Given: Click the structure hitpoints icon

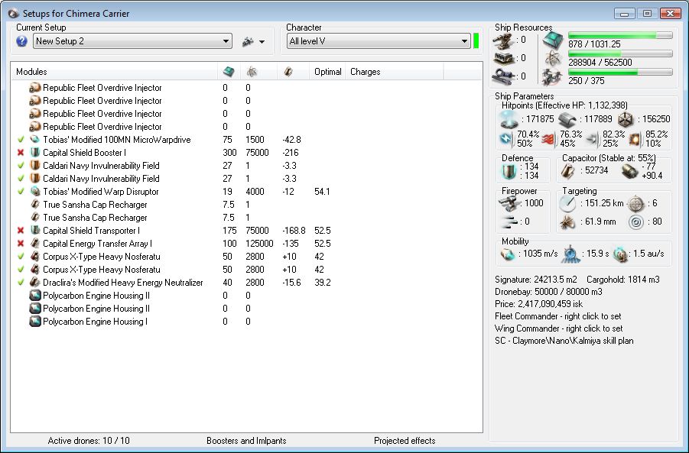Looking at the screenshot, I should [x=626, y=119].
